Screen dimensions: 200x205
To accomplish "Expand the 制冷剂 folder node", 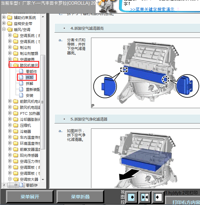I will [x=10, y=47].
